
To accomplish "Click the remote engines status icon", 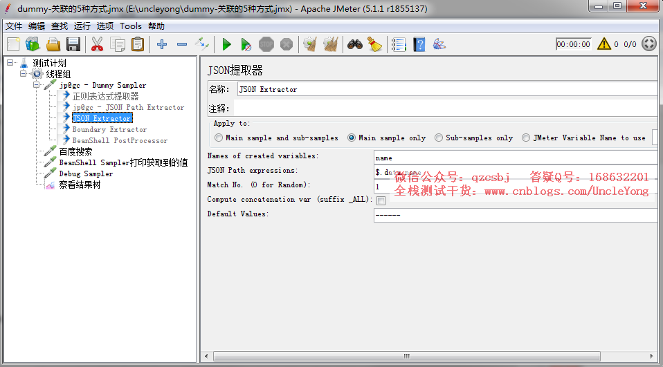I will [649, 44].
